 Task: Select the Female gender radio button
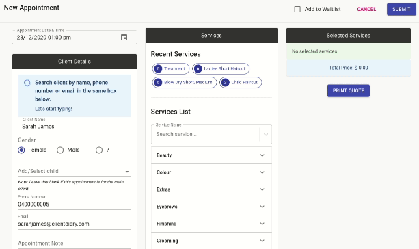(21, 150)
